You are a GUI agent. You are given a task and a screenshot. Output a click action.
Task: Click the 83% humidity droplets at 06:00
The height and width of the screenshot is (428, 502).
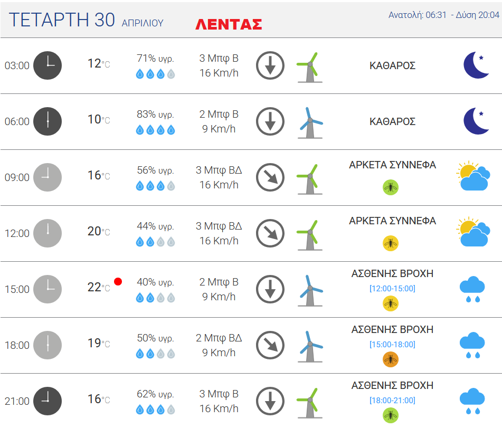tap(155, 130)
